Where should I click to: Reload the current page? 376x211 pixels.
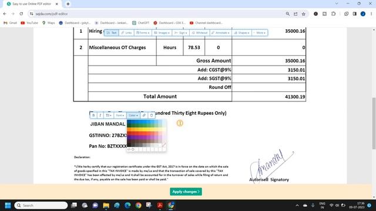(x=21, y=14)
